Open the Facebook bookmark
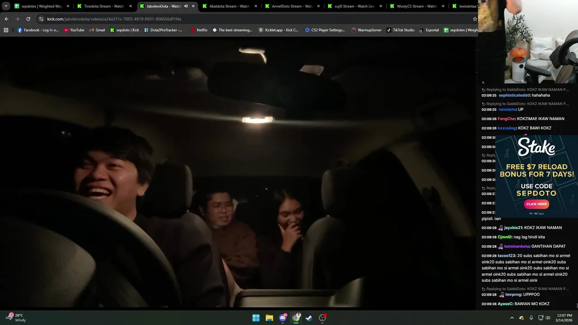This screenshot has height=325, width=578. 38,30
